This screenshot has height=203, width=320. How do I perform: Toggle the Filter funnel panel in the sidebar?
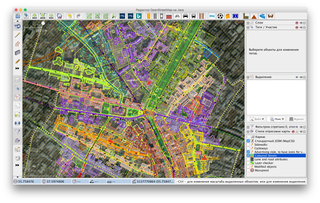click(17, 131)
